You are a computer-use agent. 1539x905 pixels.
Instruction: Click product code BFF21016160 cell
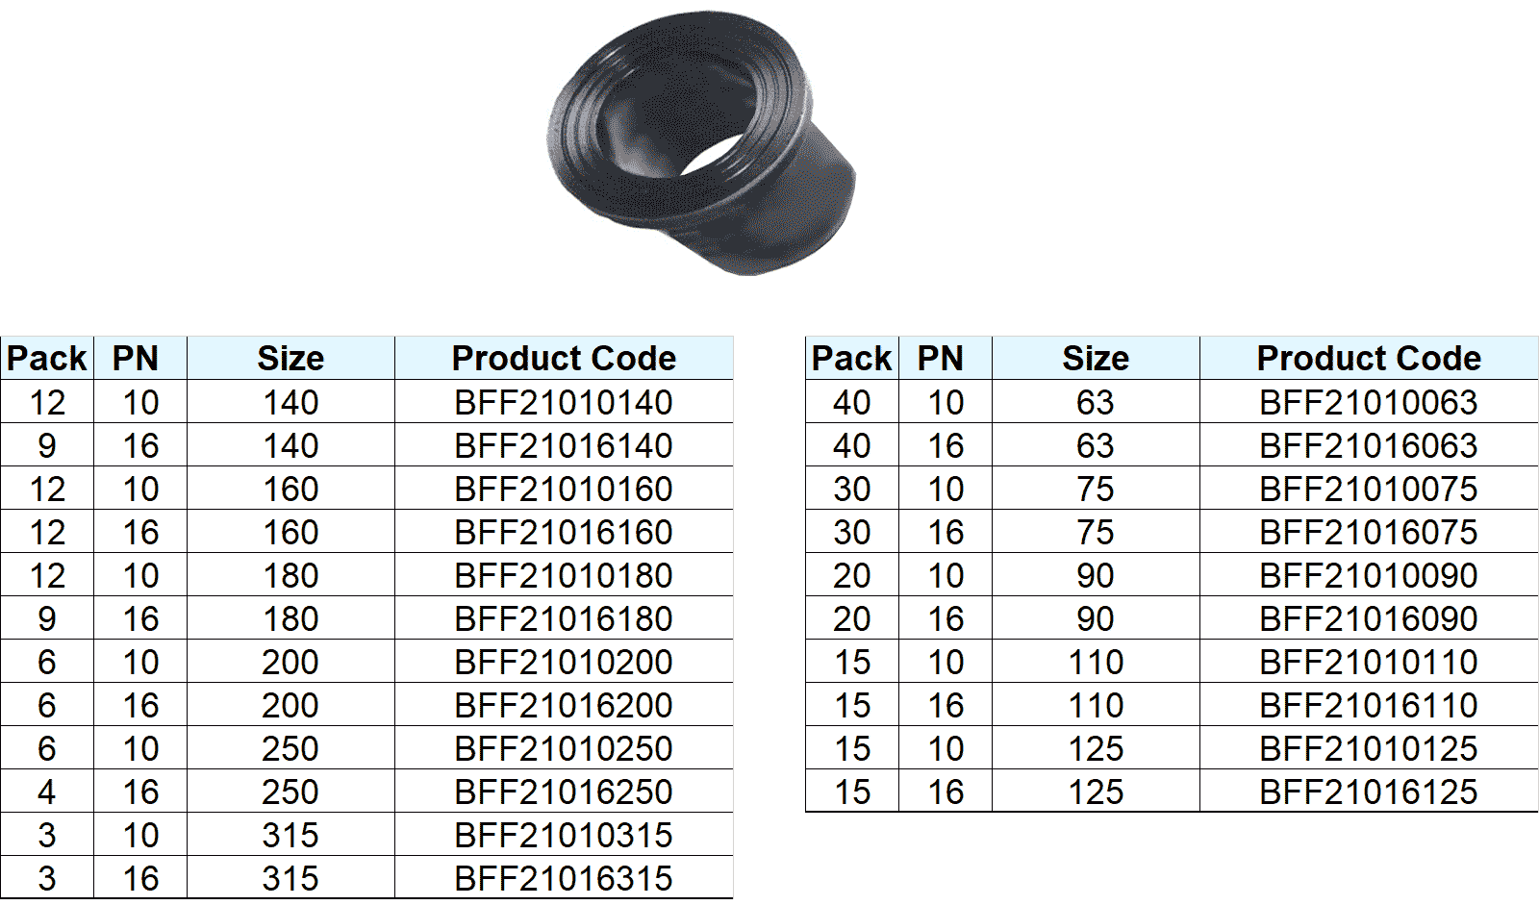coord(564,532)
